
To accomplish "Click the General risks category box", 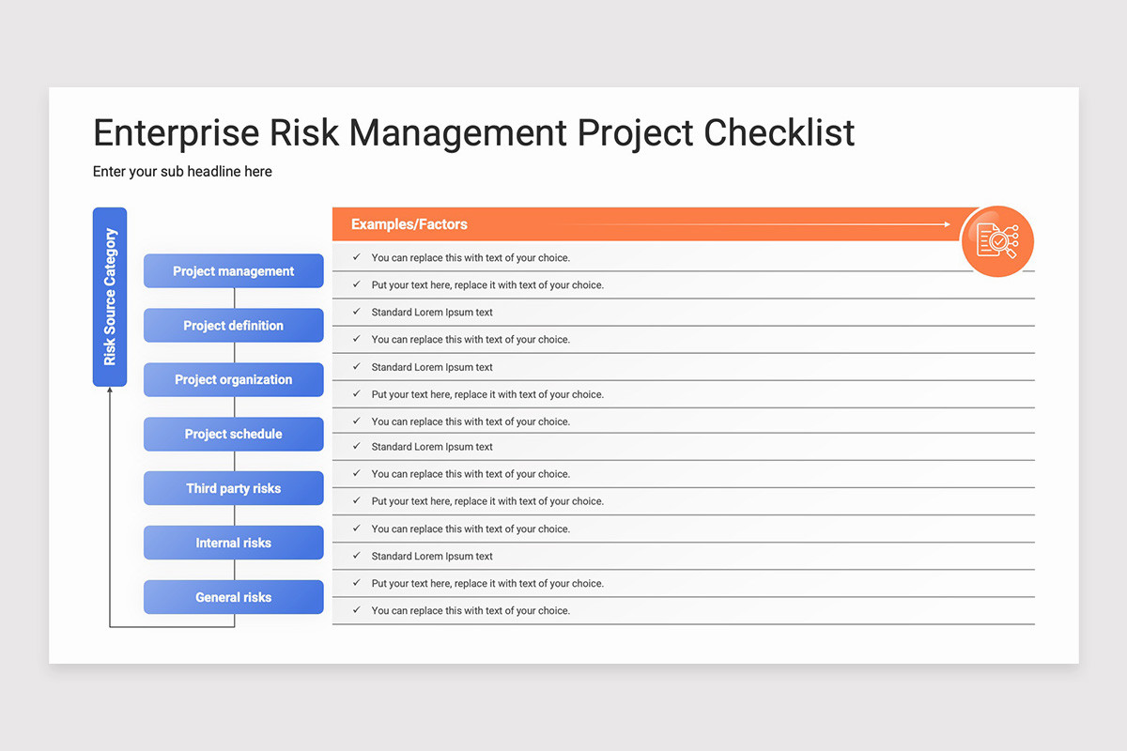I will [x=234, y=598].
